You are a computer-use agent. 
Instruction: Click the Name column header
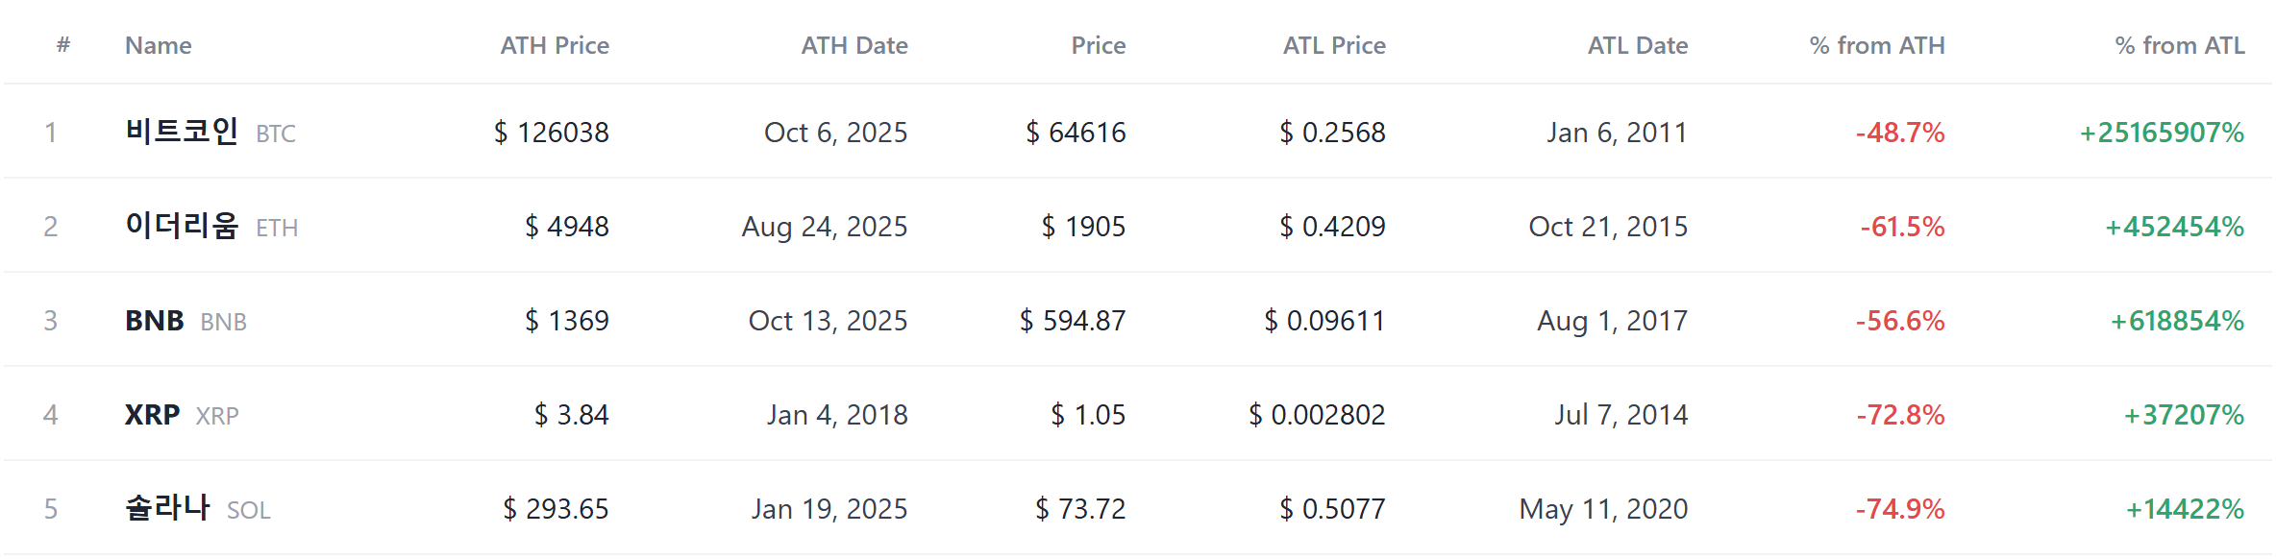(x=159, y=45)
